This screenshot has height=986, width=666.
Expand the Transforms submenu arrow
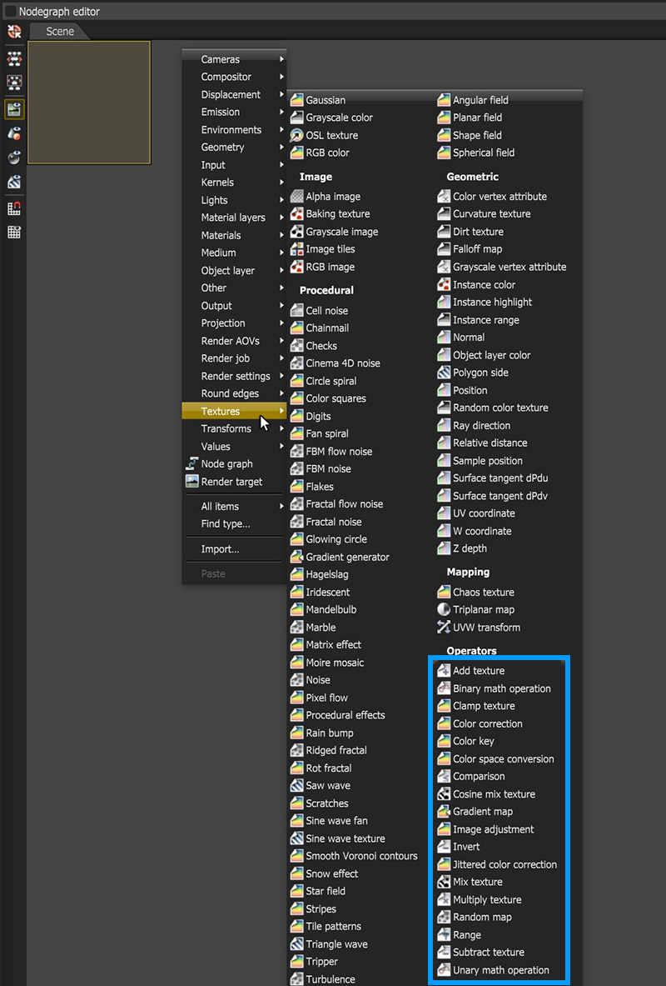point(281,429)
